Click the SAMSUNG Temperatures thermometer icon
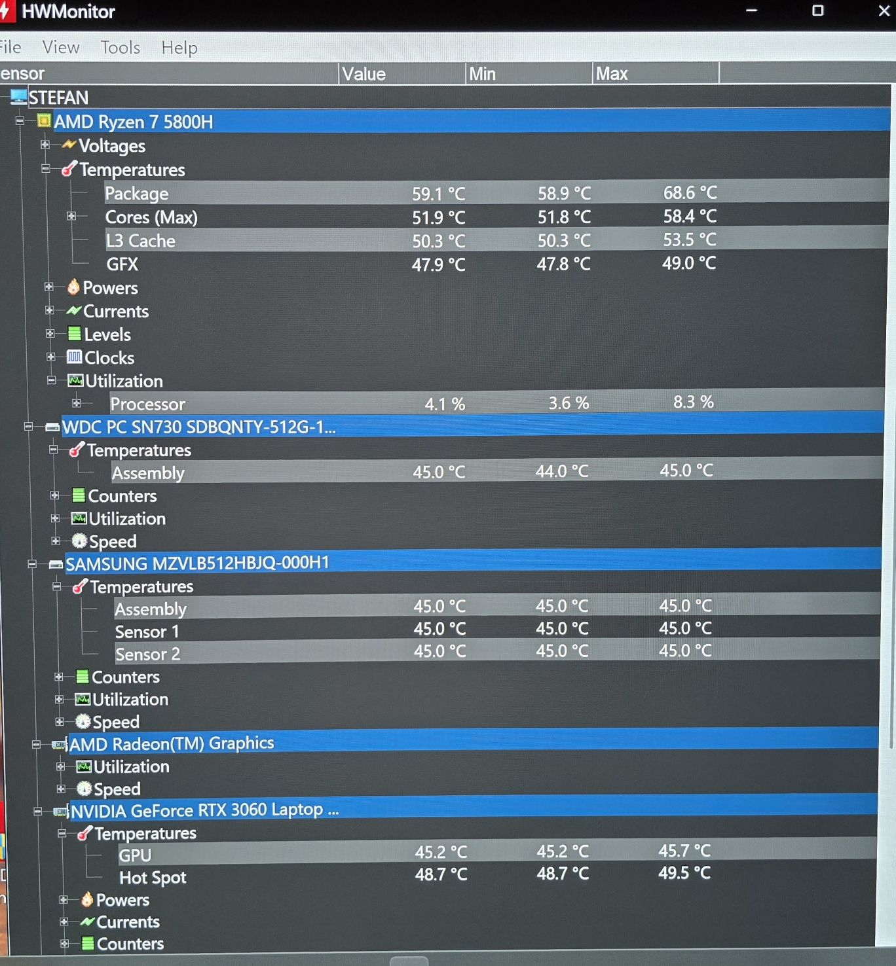The width and height of the screenshot is (896, 966). pyautogui.click(x=81, y=586)
